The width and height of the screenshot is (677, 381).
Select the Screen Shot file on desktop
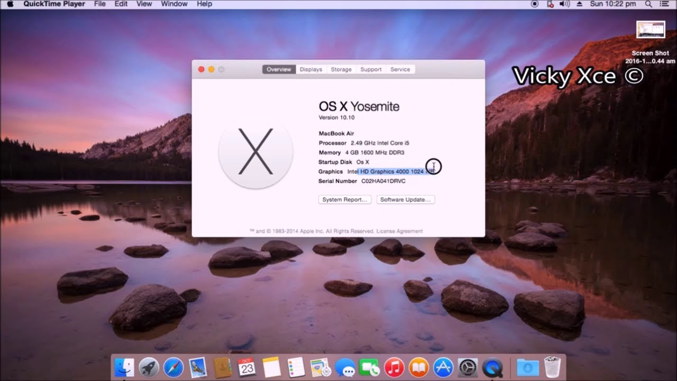(x=651, y=42)
